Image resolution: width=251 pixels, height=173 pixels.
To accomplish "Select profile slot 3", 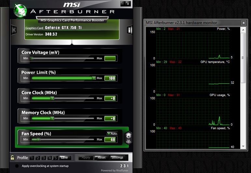I will click(x=44, y=158).
